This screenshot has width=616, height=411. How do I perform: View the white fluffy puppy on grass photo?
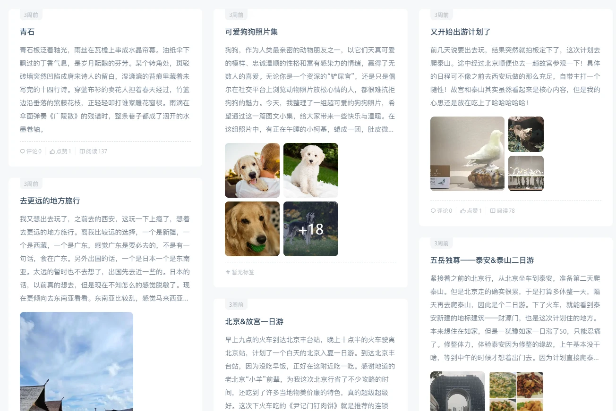point(311,170)
